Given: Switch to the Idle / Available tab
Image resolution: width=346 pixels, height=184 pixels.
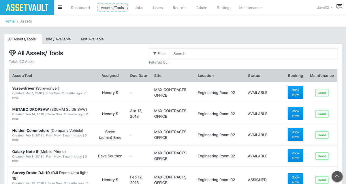Looking at the screenshot, I should [58, 39].
